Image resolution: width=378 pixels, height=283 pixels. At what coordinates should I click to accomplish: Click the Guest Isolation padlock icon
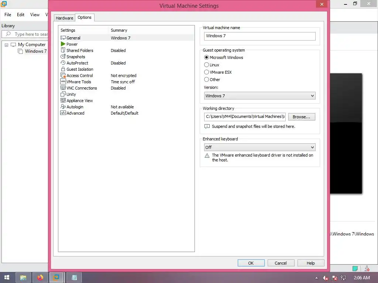tap(63, 69)
